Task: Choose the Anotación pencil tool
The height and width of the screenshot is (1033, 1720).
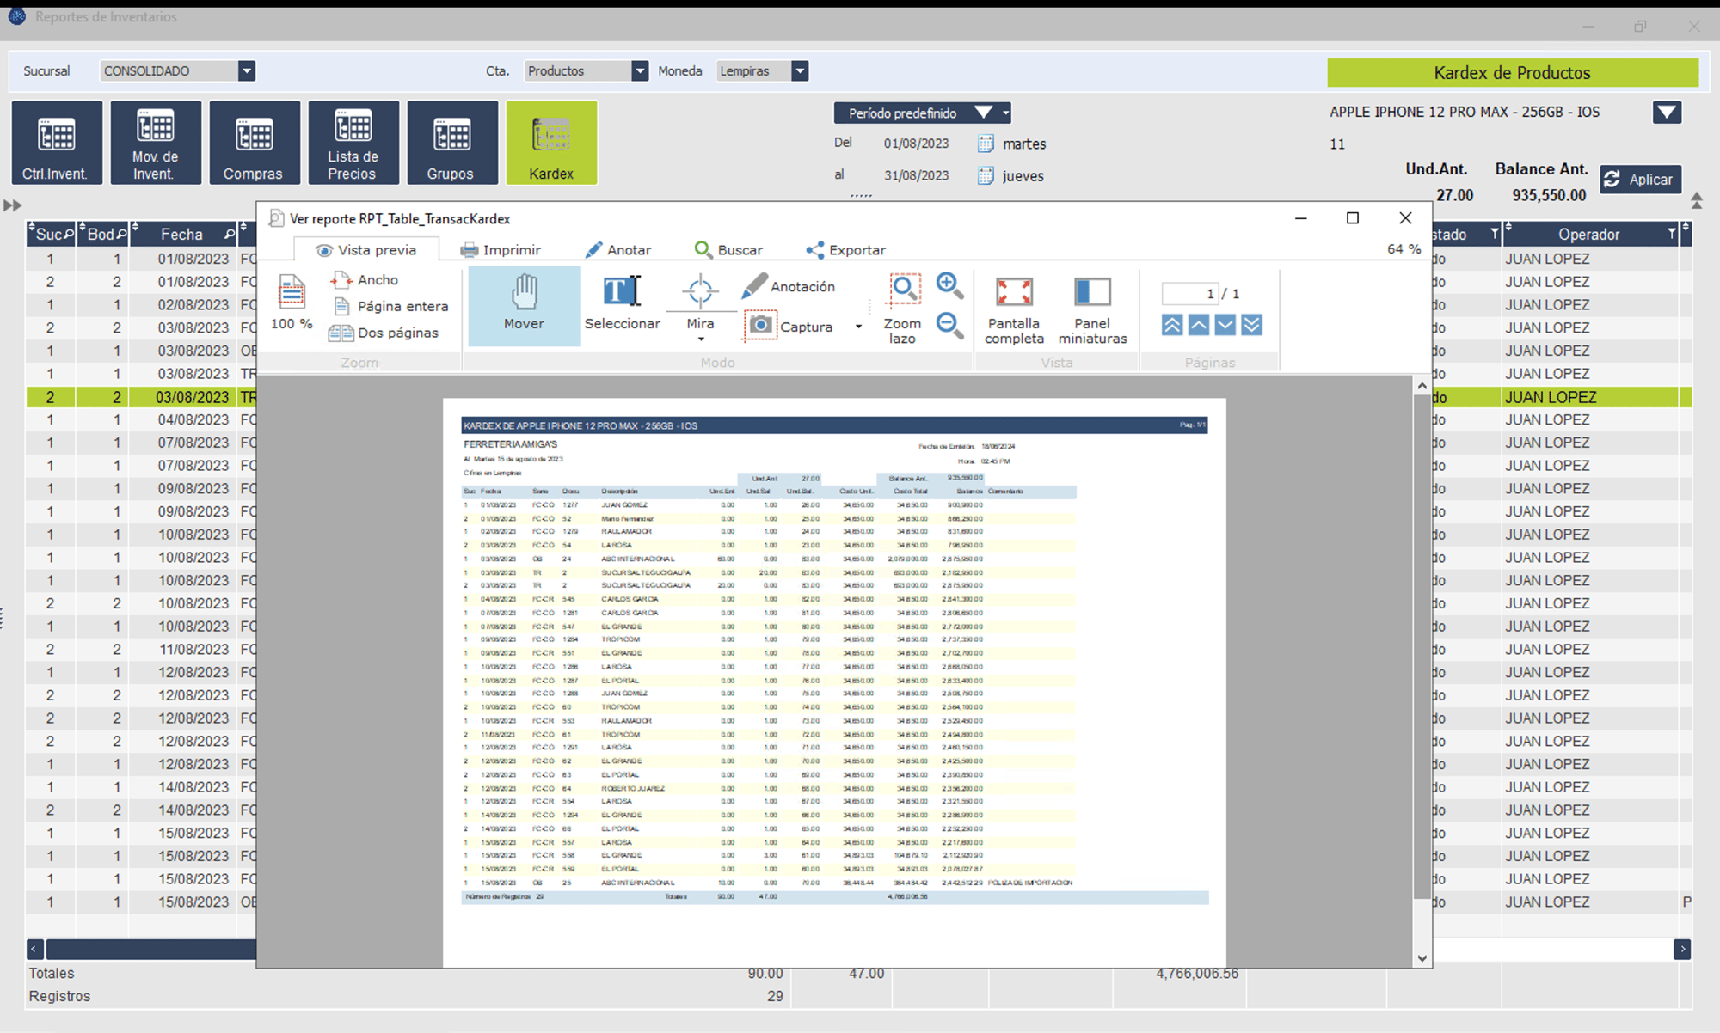Action: click(789, 286)
